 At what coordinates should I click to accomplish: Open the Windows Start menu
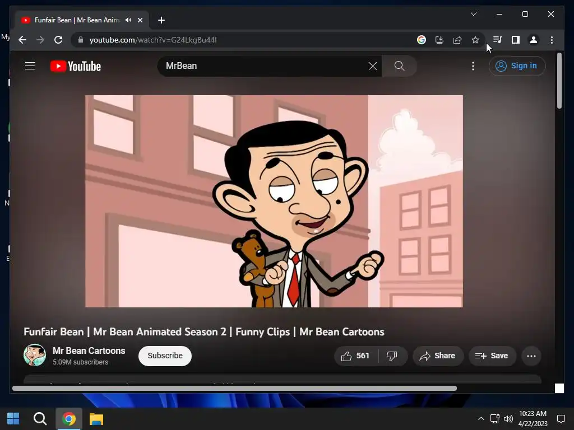tap(13, 419)
